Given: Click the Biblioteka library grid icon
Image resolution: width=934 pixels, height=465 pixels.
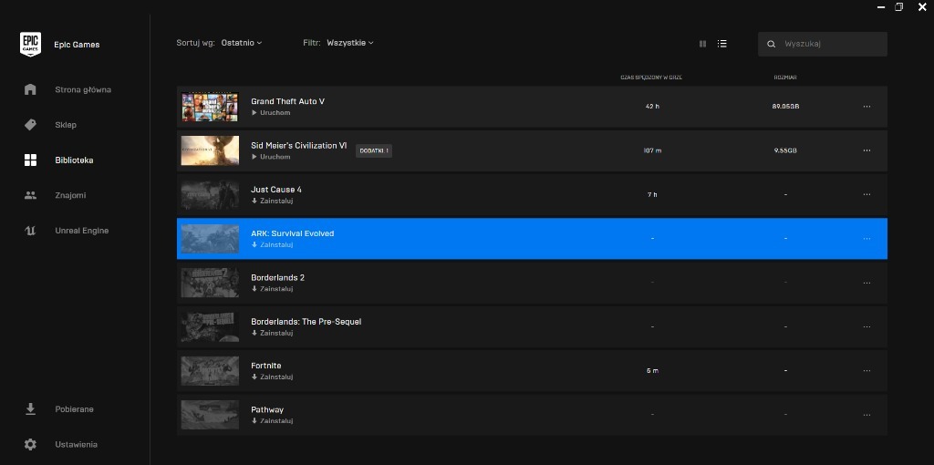Looking at the screenshot, I should click(30, 160).
